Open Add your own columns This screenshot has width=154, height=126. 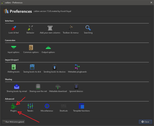[50, 30]
